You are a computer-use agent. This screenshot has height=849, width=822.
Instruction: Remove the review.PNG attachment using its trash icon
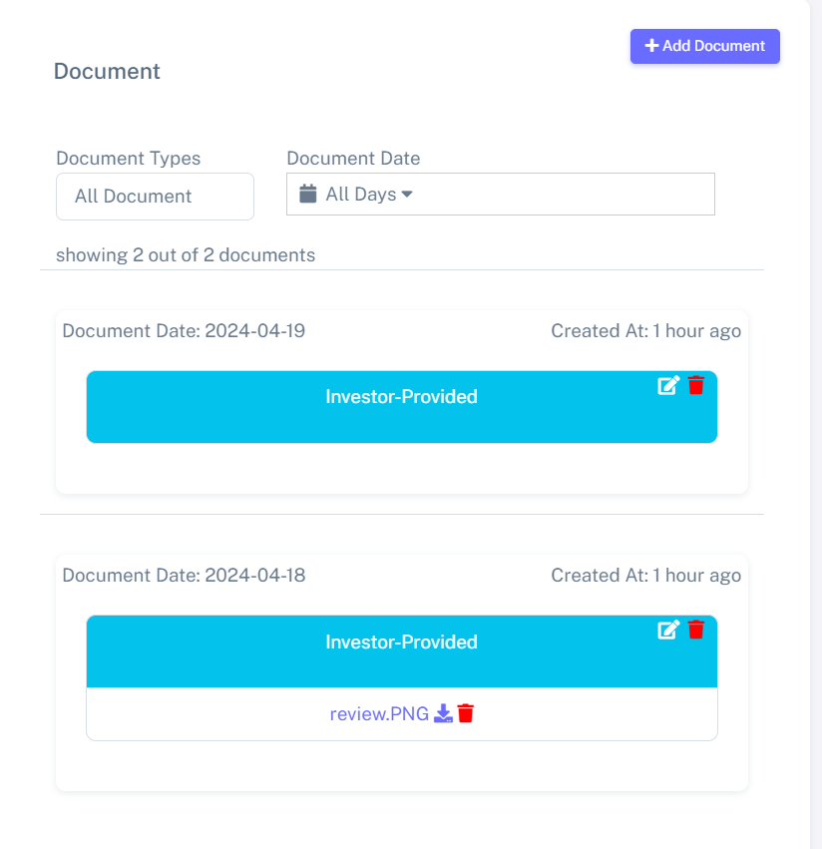coord(465,713)
